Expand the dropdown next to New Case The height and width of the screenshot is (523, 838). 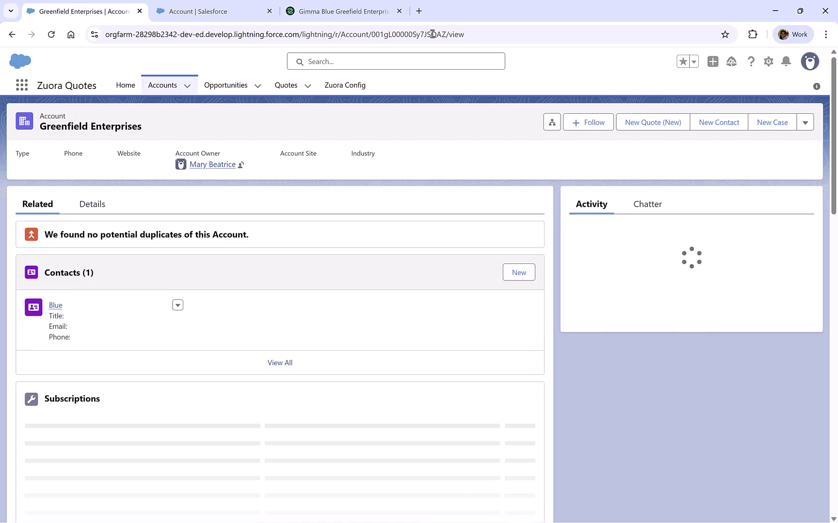click(x=806, y=122)
